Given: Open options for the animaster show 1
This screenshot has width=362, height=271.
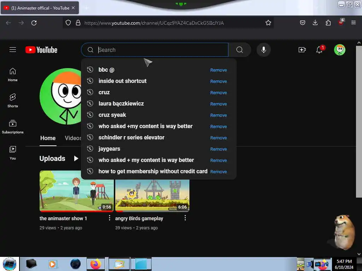Looking at the screenshot, I should click(x=110, y=218).
